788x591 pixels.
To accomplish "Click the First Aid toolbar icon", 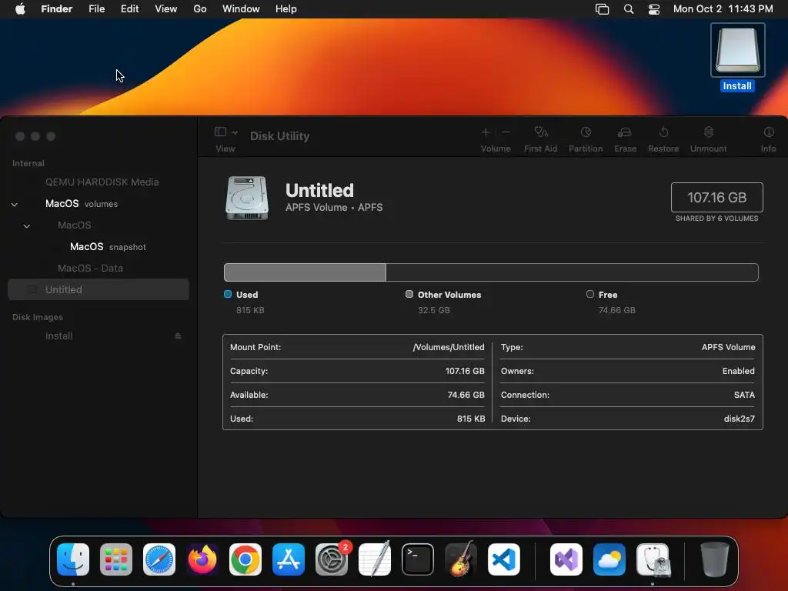I will [541, 132].
